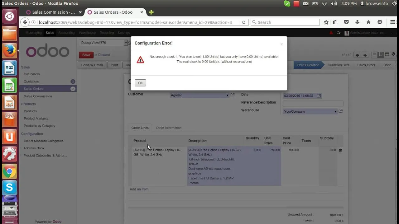Open Skype from the Ubuntu dock
This screenshot has width=399, height=224.
pyautogui.click(x=9, y=187)
